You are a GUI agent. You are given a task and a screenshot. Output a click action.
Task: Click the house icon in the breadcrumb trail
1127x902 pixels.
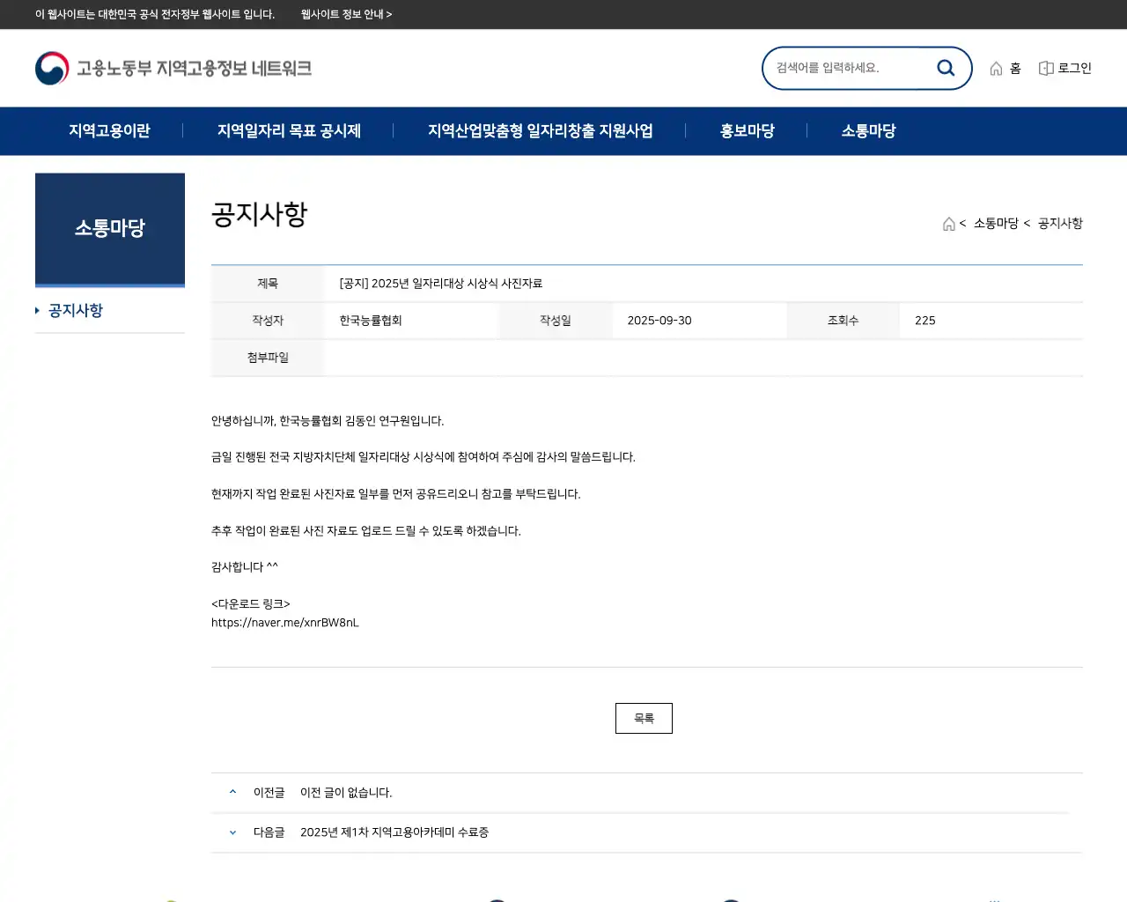click(949, 223)
